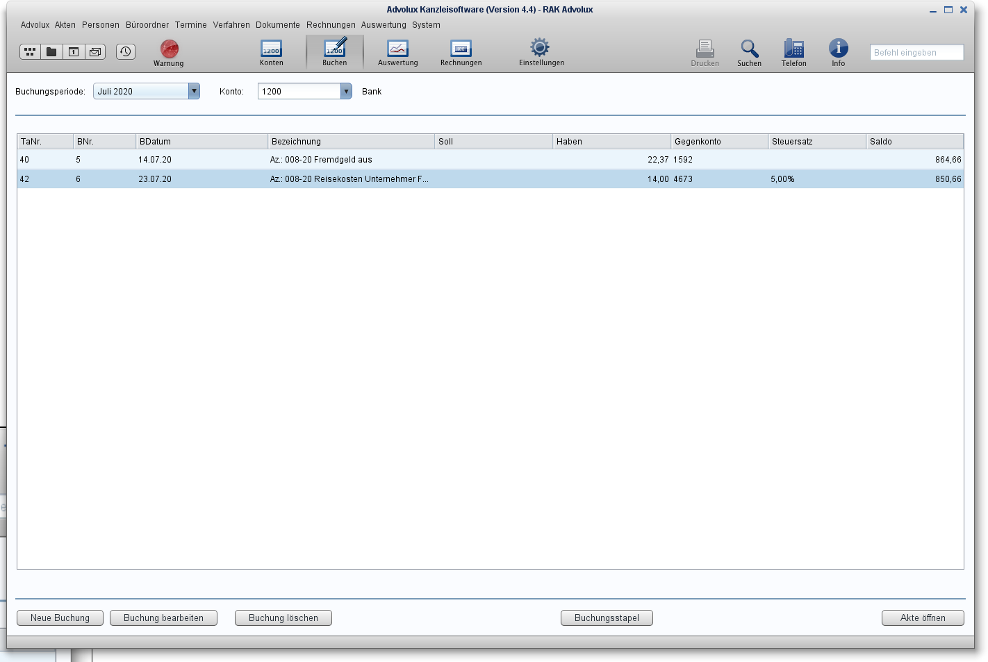The image size is (988, 662).
Task: Click the Buchung löschen button
Action: coord(283,618)
